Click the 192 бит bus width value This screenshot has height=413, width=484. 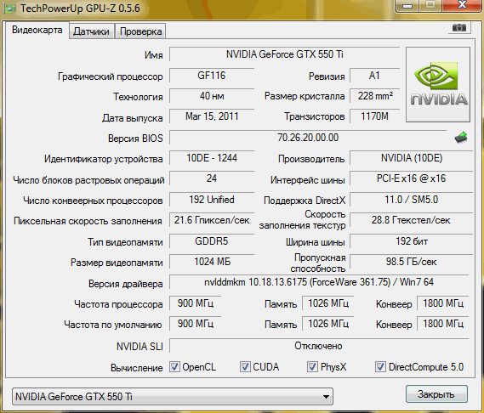[x=411, y=241]
